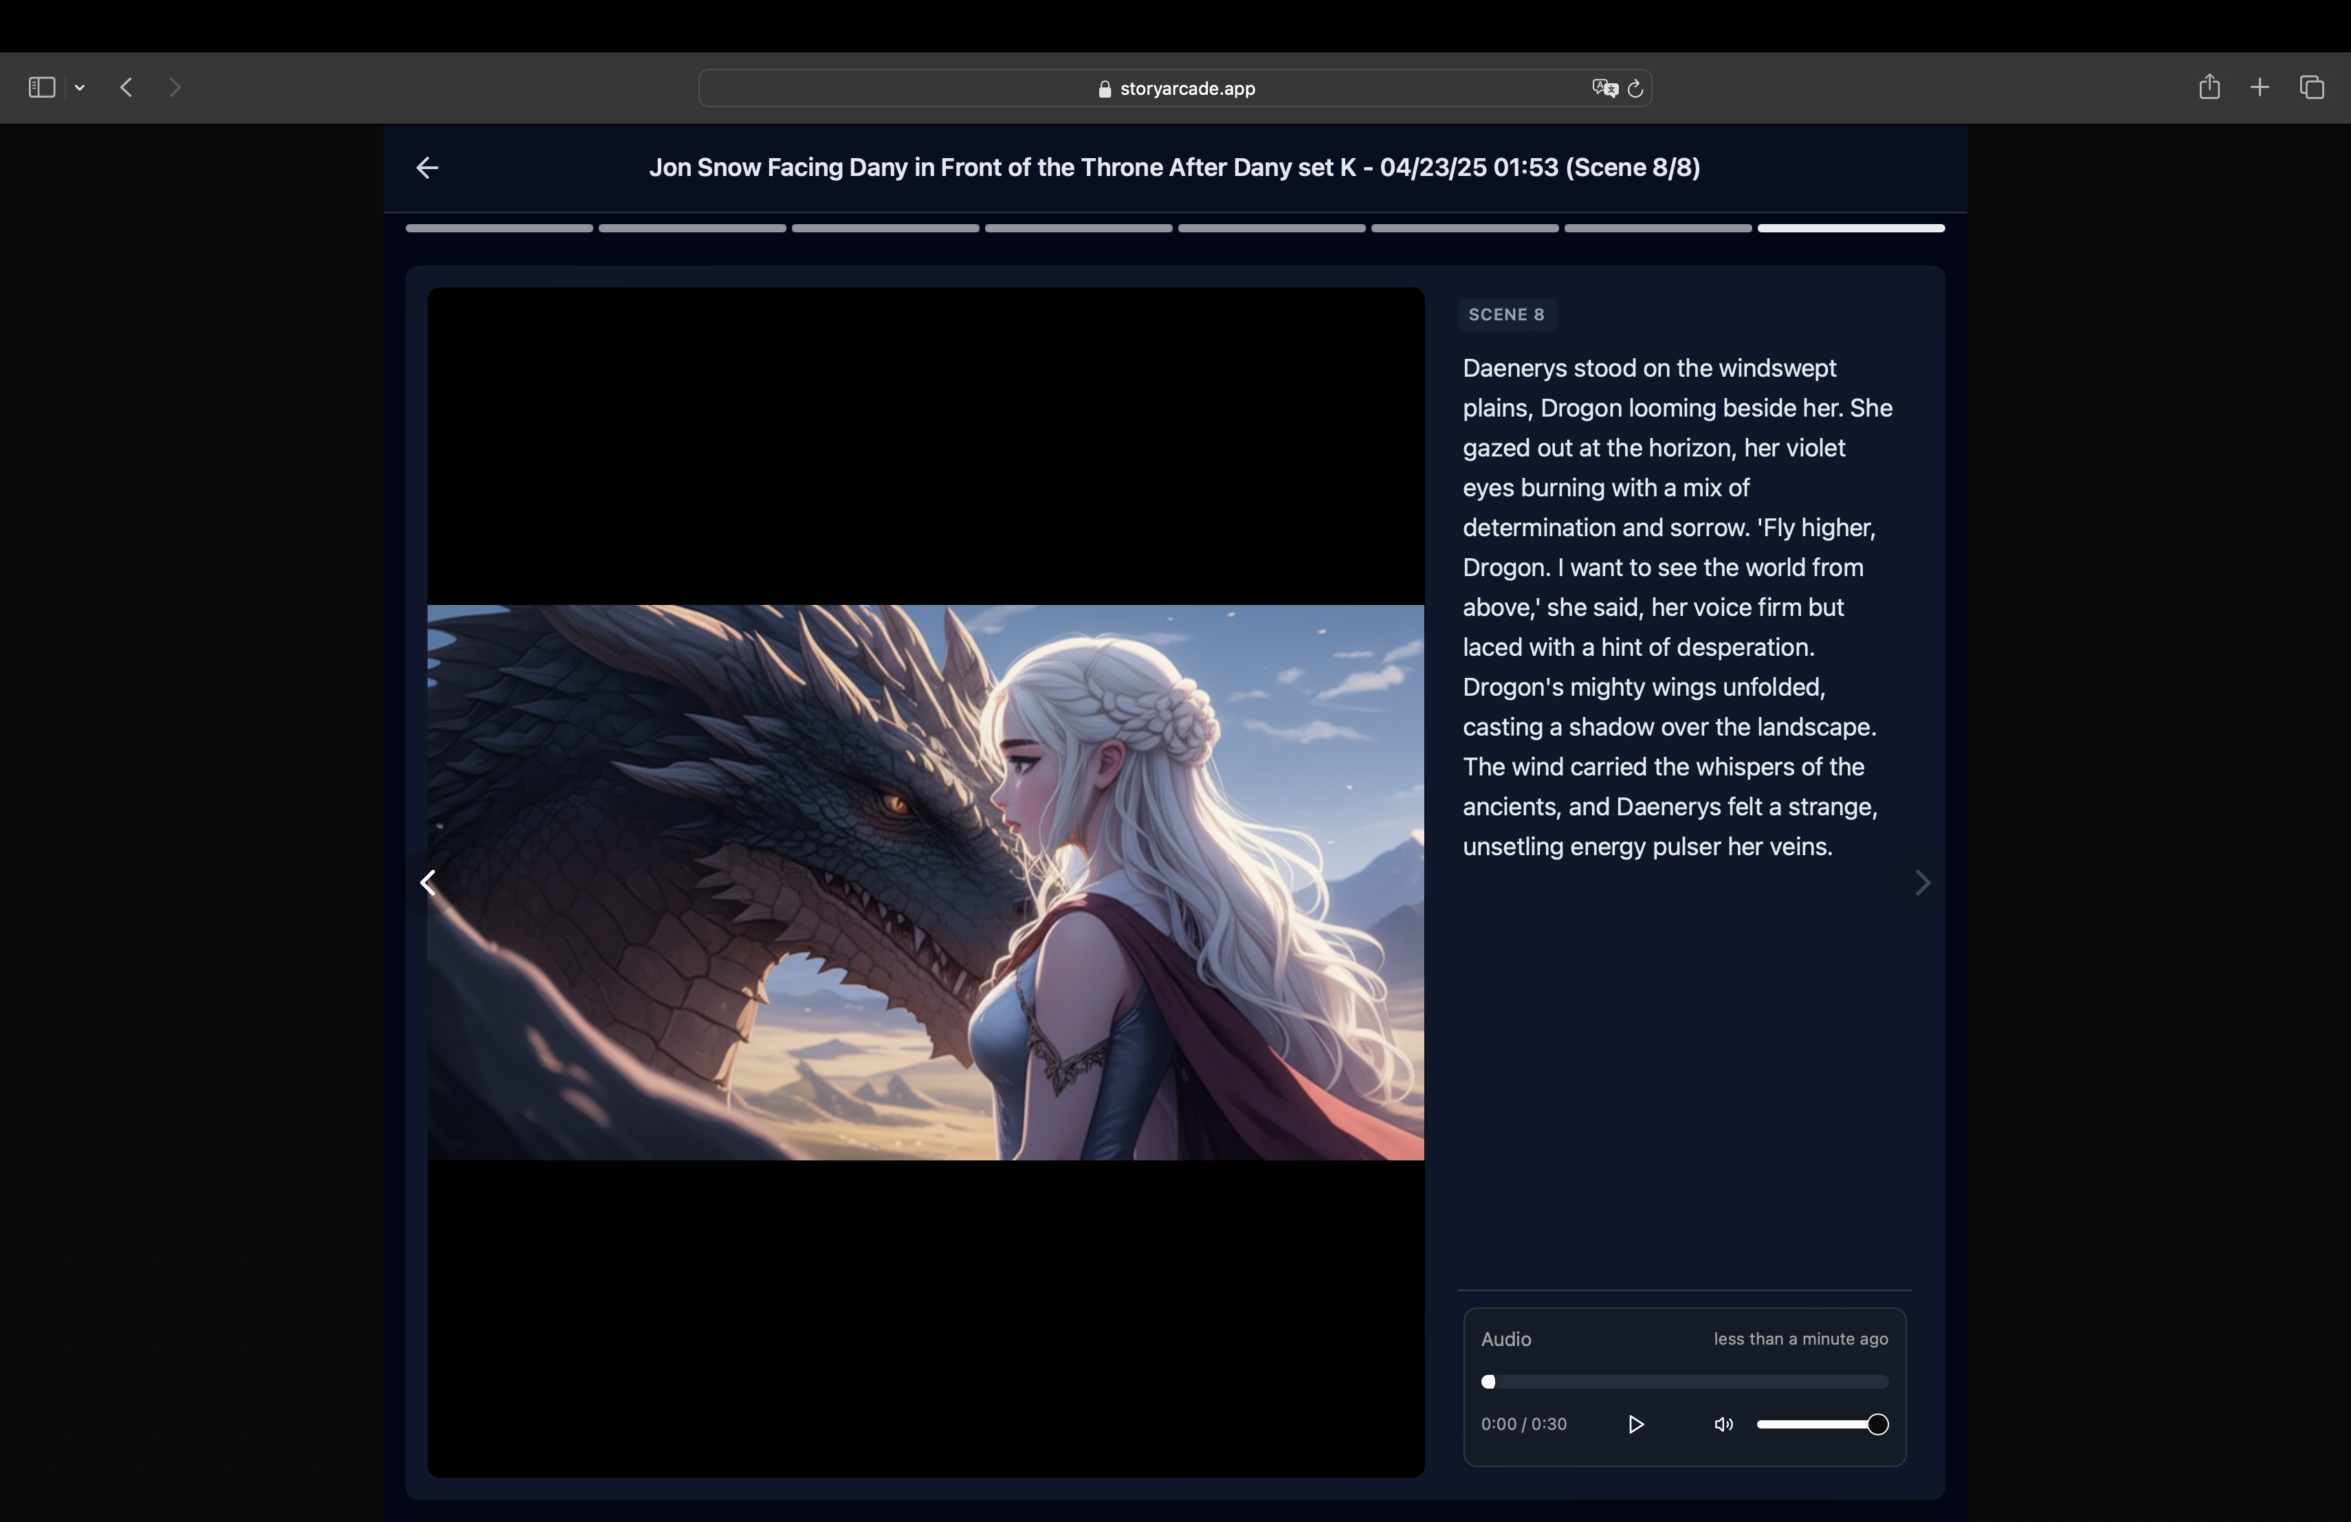Viewport: 2351px width, 1522px height.
Task: Reload the current page
Action: pos(1635,88)
